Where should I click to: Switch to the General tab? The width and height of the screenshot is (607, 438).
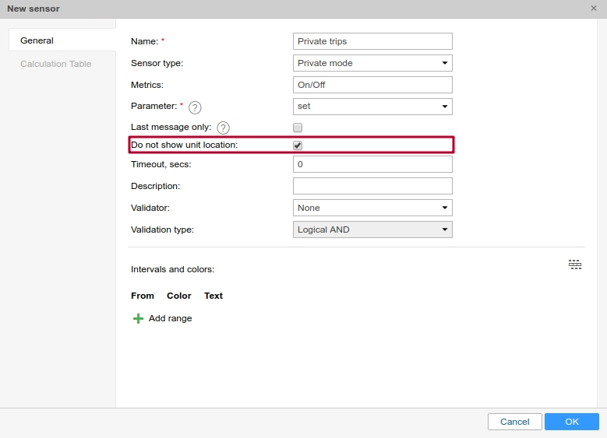click(37, 40)
